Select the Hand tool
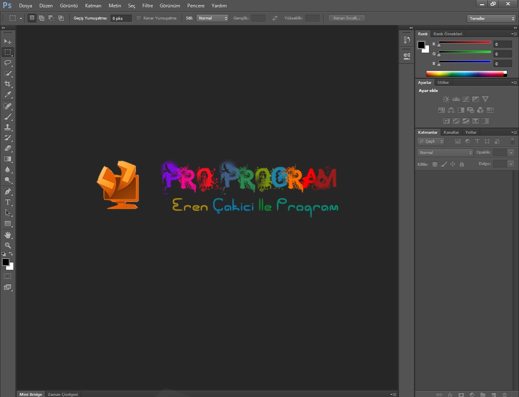 click(x=8, y=235)
